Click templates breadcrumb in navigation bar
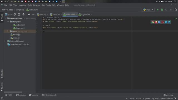Image resolution: width=178 pixels, height=100 pixels. pos(20,10)
